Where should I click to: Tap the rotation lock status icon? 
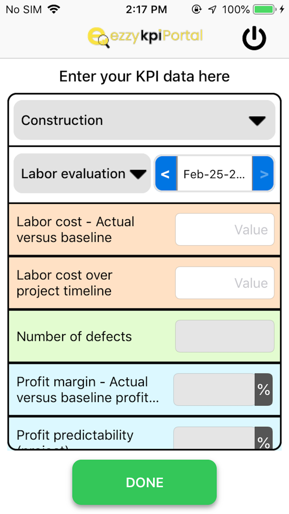click(197, 10)
